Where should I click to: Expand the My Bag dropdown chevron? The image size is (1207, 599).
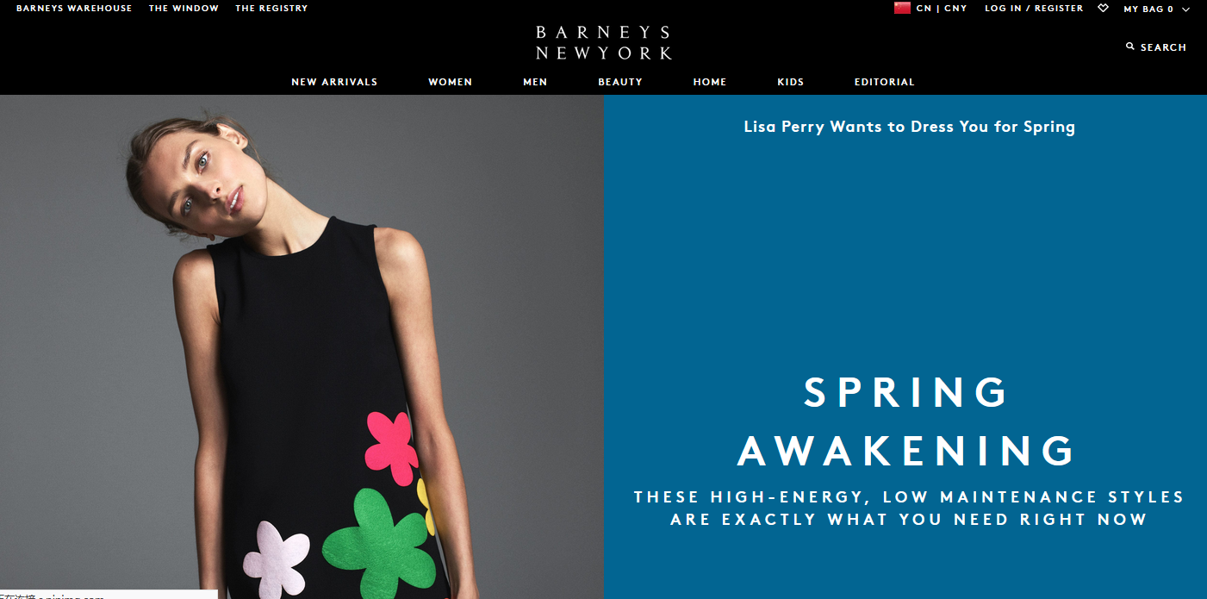[x=1185, y=9]
